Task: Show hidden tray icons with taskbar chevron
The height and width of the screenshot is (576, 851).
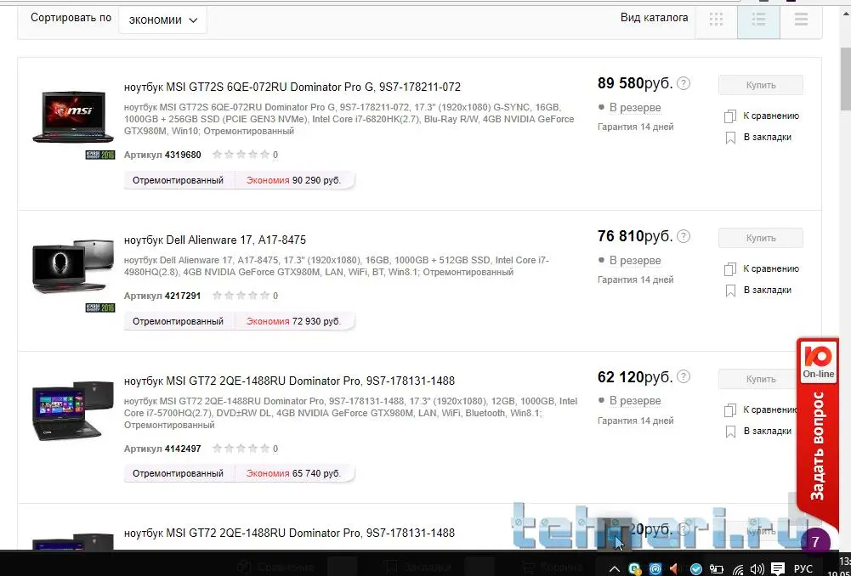Action: coord(615,569)
